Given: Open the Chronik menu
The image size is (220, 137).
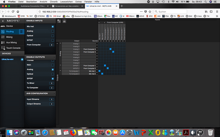Looking at the screenshot, I should pyautogui.click(x=54, y=2).
